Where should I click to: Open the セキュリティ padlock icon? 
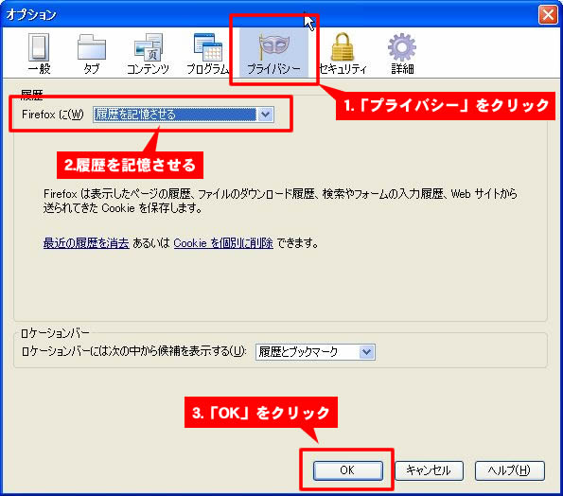pyautogui.click(x=343, y=46)
